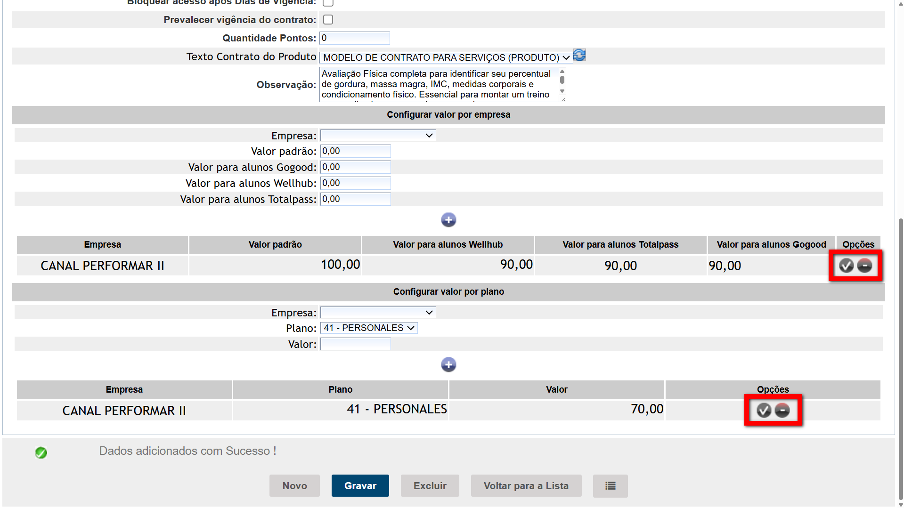
Task: Remove the 41 - PERSONALES plan row
Action: tap(782, 411)
